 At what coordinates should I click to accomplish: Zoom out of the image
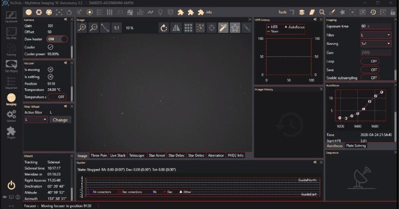(x=94, y=27)
